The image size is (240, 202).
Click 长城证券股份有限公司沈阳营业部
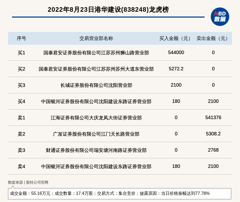tap(96, 85)
